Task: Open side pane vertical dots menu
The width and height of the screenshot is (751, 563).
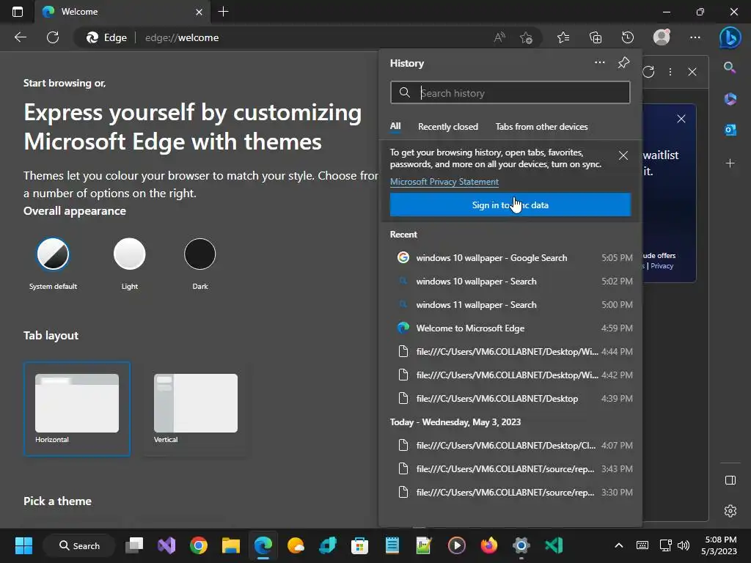Action: 670,72
